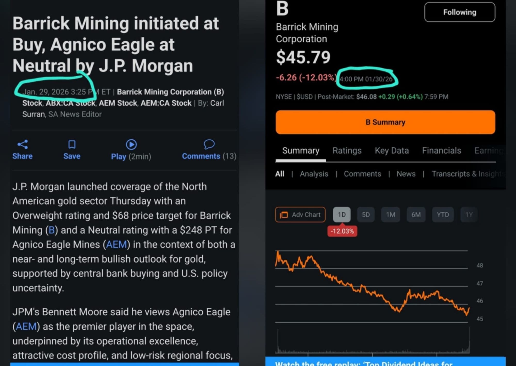
Task: Open the Financials tab
Action: pos(441,150)
